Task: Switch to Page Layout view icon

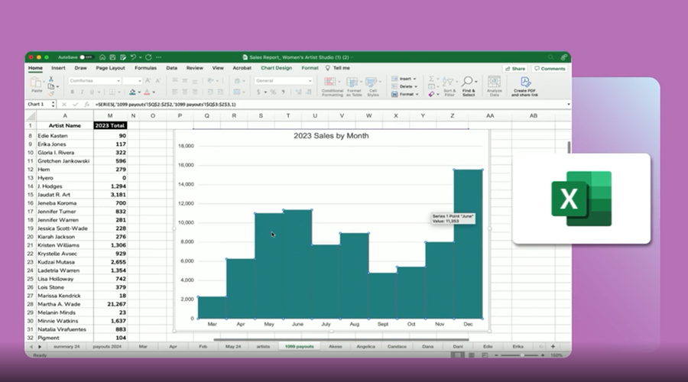Action: pyautogui.click(x=471, y=355)
